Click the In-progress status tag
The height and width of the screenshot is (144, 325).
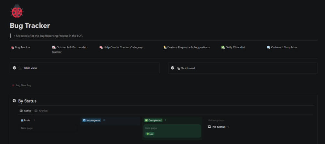pos(92,120)
